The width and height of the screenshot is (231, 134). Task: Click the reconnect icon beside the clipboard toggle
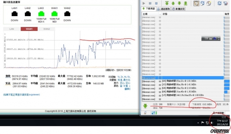coord(202,3)
